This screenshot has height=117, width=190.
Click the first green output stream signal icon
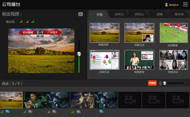pos(21,21)
